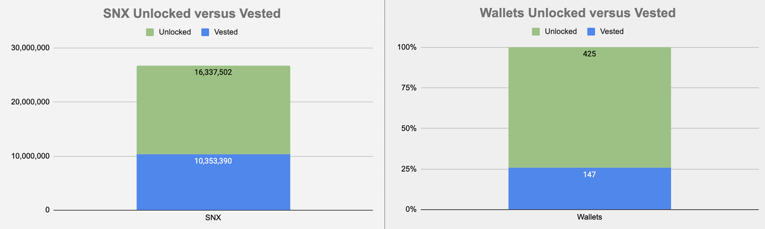Image resolution: width=765 pixels, height=229 pixels.
Task: Click the blue Vested swatch in SNX legend
Action: 204,32
